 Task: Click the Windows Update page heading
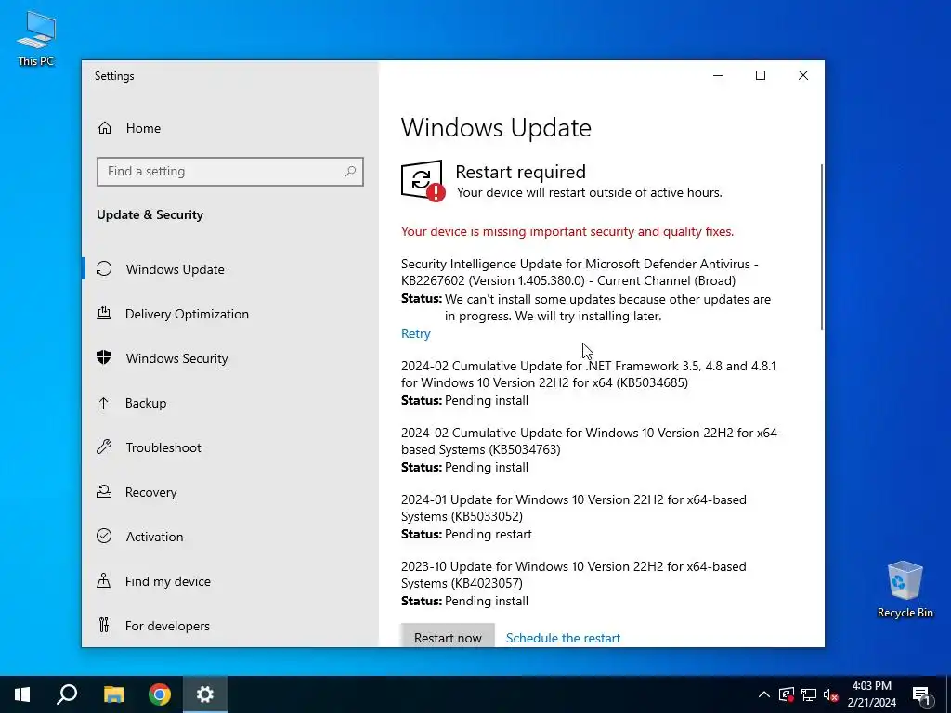[x=496, y=128]
